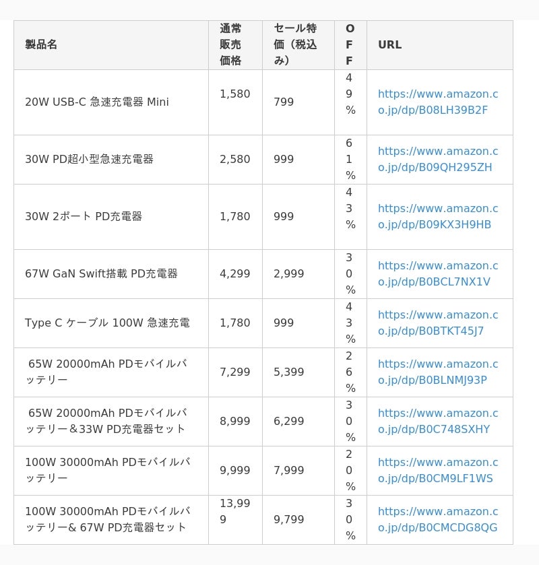Click the 61% discount cell
The image size is (539, 565).
pyautogui.click(x=350, y=160)
